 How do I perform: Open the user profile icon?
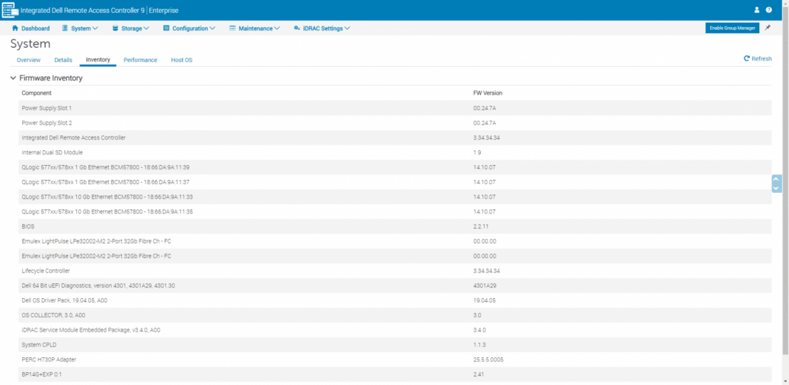coord(757,10)
